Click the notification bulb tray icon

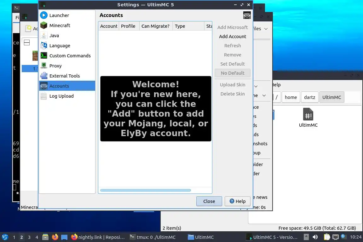(x=343, y=237)
